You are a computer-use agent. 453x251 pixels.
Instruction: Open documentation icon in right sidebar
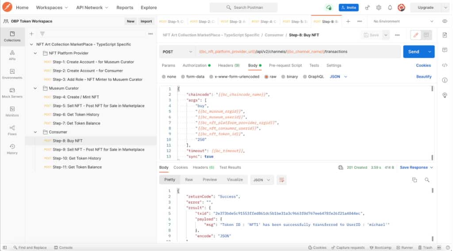pos(445,35)
